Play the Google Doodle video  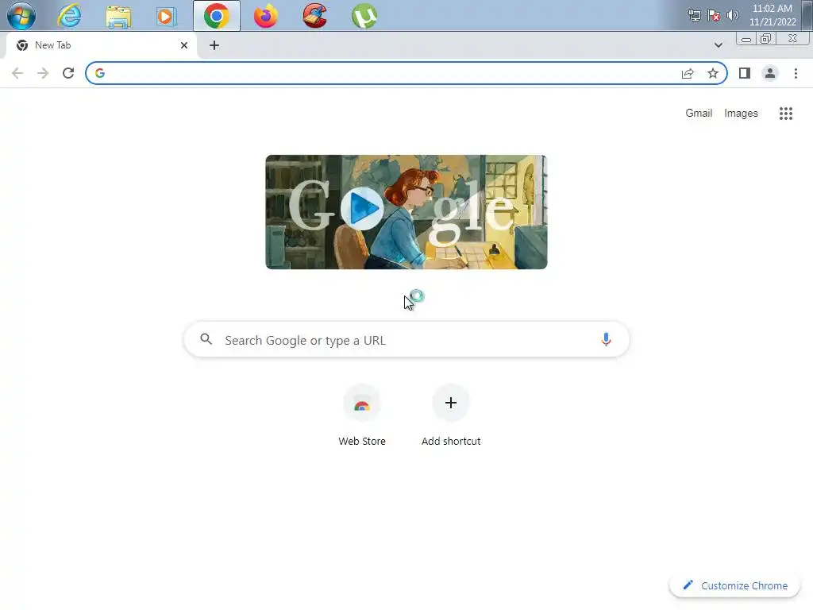pyautogui.click(x=362, y=209)
